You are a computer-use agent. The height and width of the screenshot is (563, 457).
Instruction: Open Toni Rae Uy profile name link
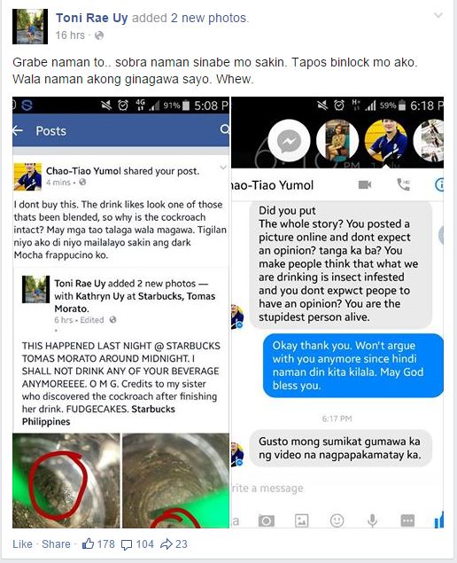(92, 18)
